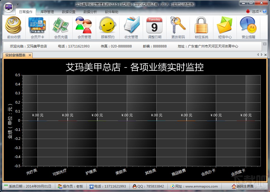Click the application orb button
270x192 pixels.
[x=8, y=7]
